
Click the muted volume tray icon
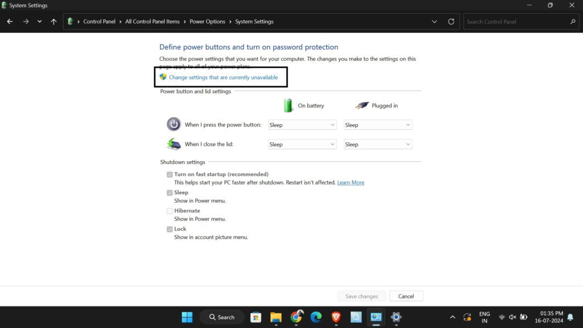coord(512,317)
